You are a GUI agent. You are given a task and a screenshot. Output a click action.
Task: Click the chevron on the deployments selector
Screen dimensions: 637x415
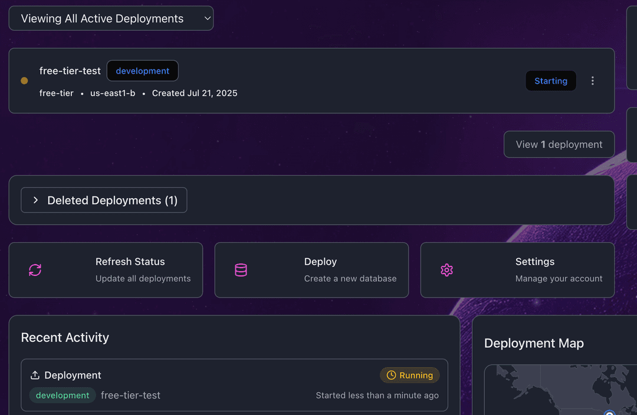tap(207, 18)
